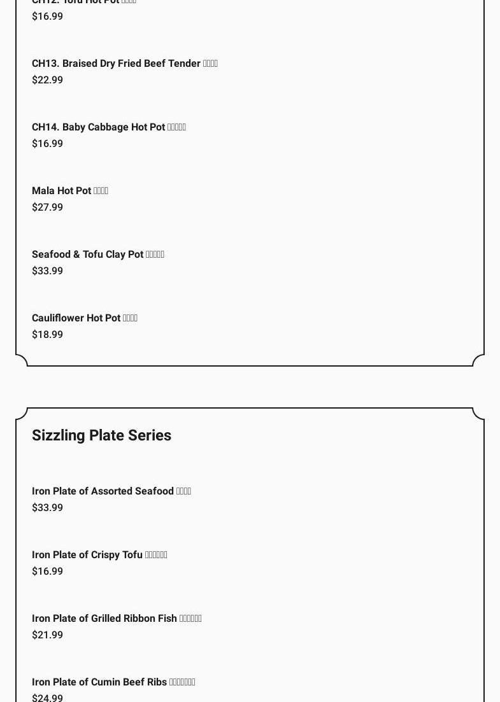Open Iron Plate of Assorted Seafood
The height and width of the screenshot is (702, 500).
(111, 491)
